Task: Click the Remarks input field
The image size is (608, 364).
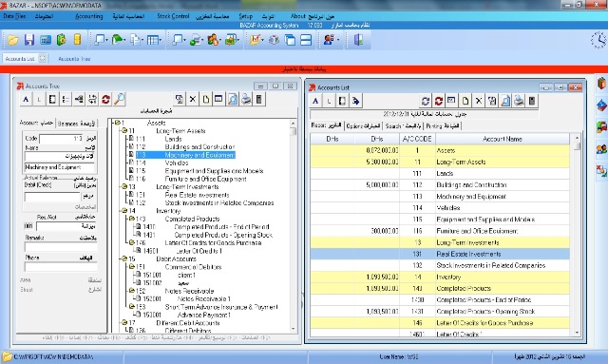Action: 61,247
